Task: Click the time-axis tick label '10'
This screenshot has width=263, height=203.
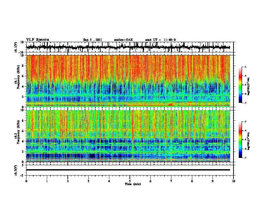Action: [233, 181]
